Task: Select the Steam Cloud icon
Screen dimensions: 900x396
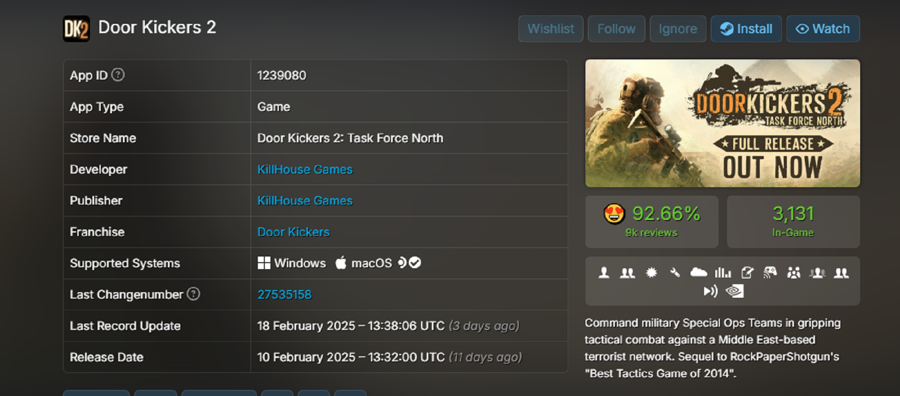Action: coord(699,272)
